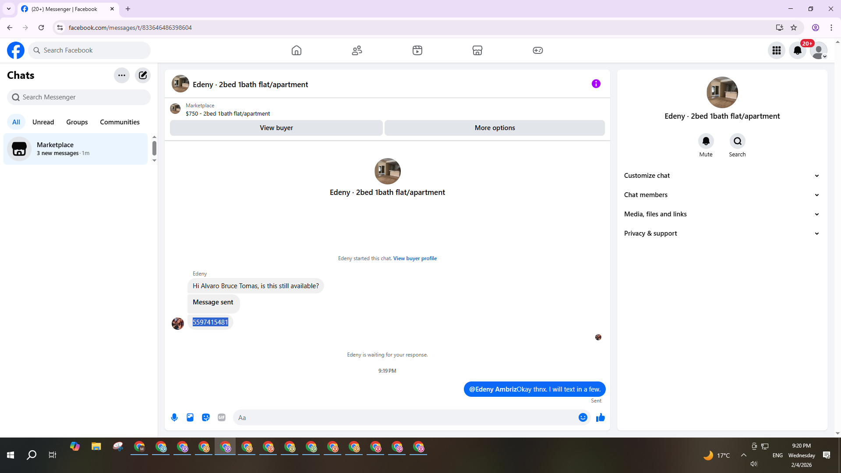The image size is (841, 473).
Task: Open the emoji picker in composer
Action: pos(583,417)
